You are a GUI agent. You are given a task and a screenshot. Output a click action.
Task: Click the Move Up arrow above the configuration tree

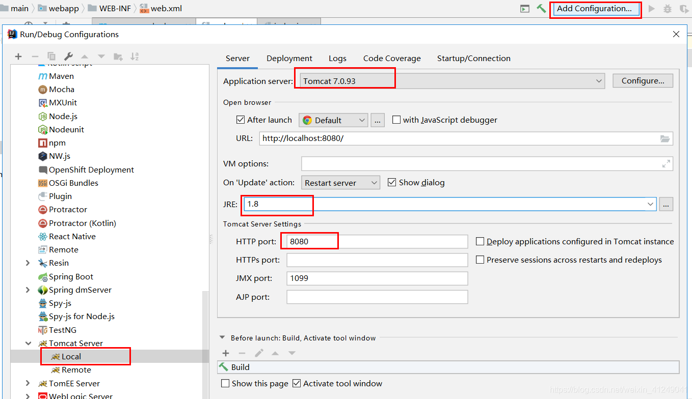click(85, 56)
